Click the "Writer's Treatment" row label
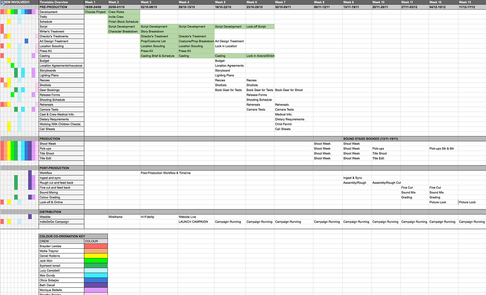486x295 pixels. click(61, 32)
